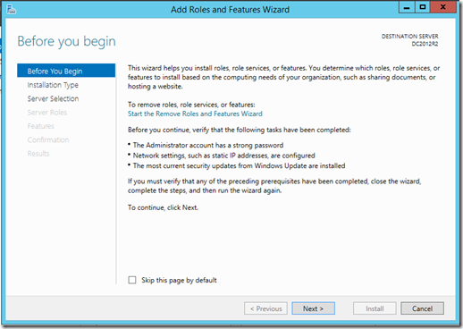The height and width of the screenshot is (329, 463).
Task: Close the wizard with the red X
Action: (x=443, y=7)
